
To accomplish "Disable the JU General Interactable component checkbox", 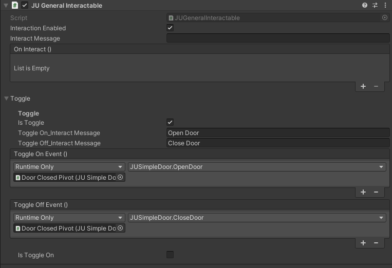I will point(25,5).
